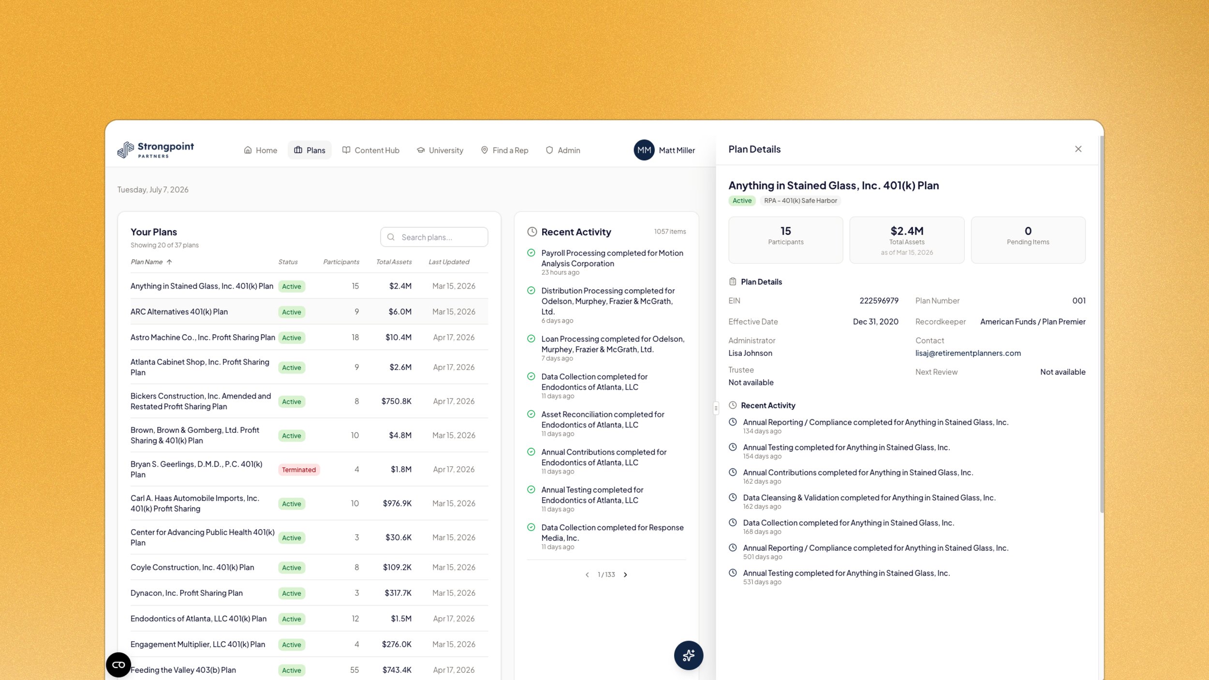
Task: Click clock icon for Data Cleansing entry
Action: pos(733,497)
